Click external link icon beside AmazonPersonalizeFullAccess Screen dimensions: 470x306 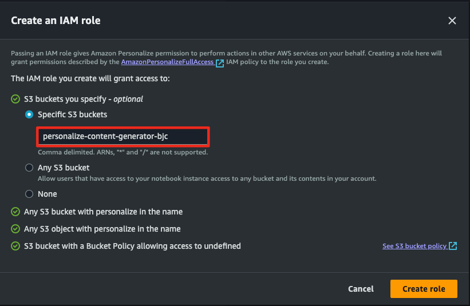tap(220, 63)
